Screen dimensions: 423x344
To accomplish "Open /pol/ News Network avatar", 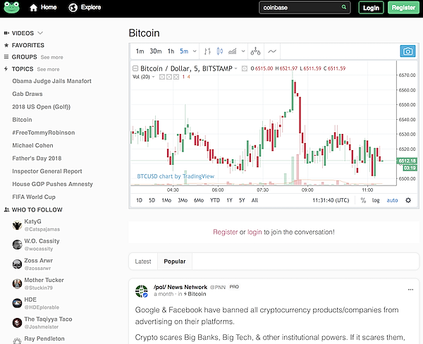I will pos(142,291).
